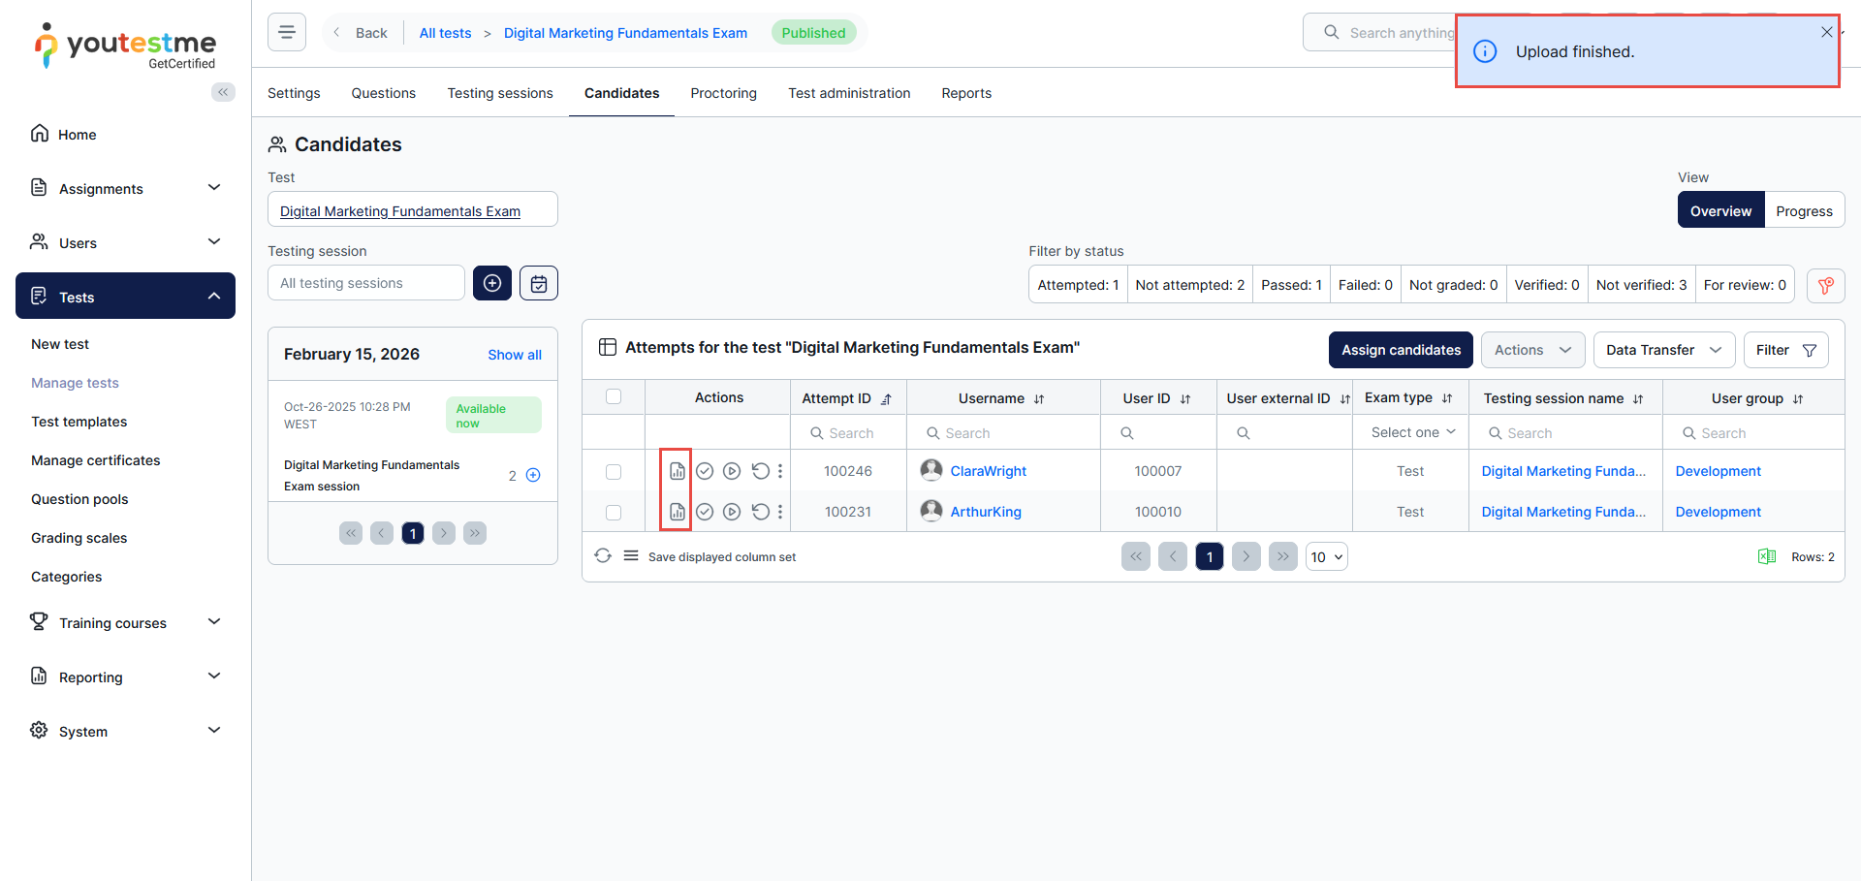Image resolution: width=1861 pixels, height=881 pixels.
Task: Open the testing session calendar icon
Action: 539,283
